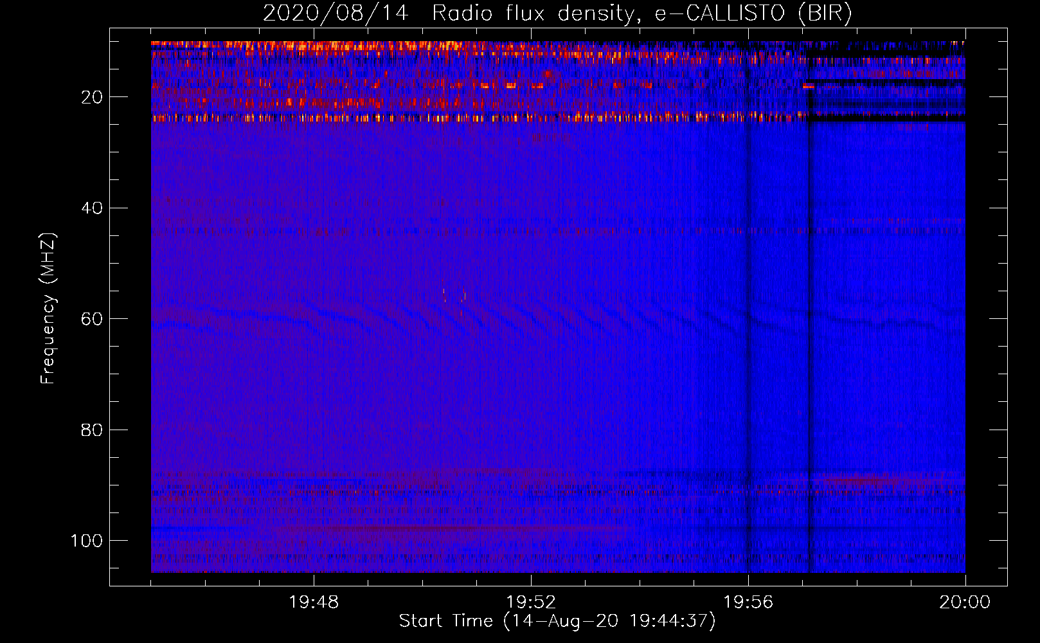Select the 19:48 time tick label
Viewport: 1040px width, 643px height.
pos(314,602)
